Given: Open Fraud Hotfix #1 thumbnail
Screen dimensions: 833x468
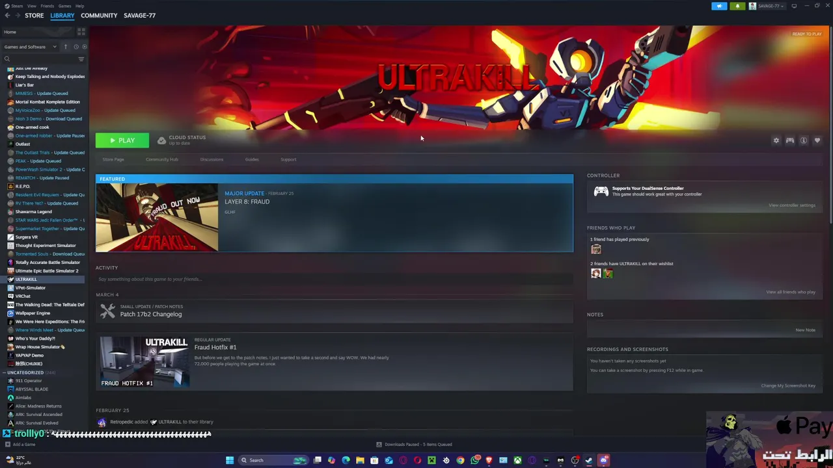Looking at the screenshot, I should [x=144, y=362].
